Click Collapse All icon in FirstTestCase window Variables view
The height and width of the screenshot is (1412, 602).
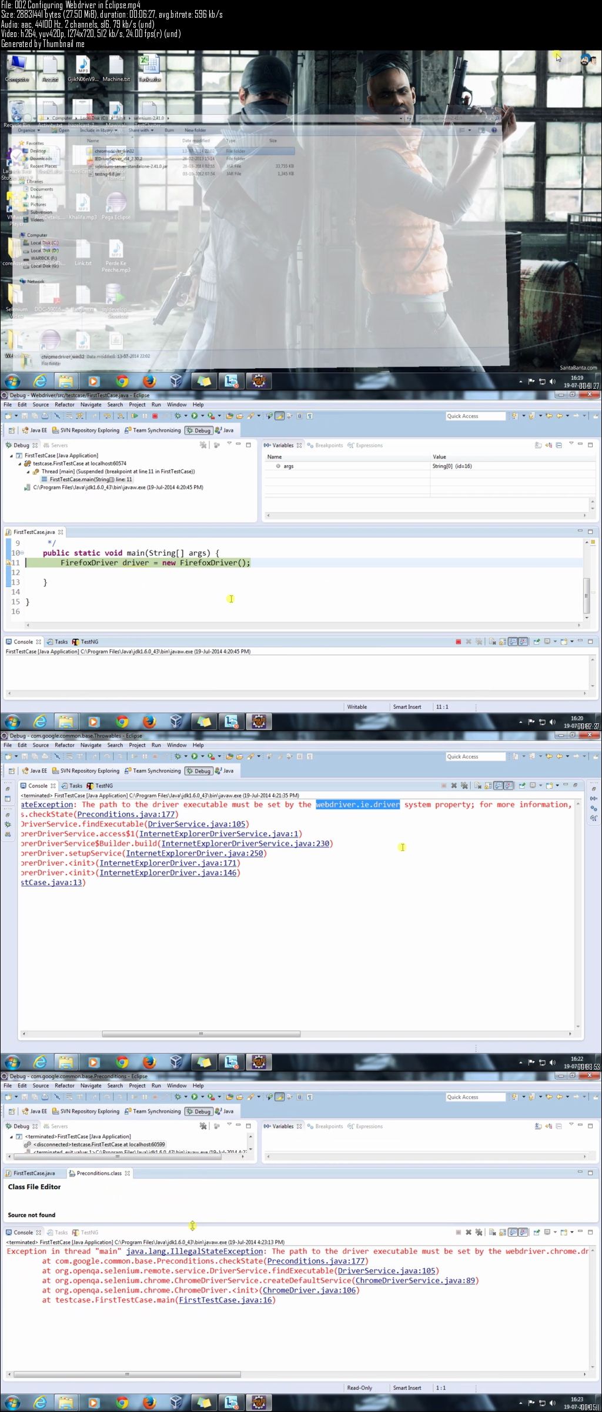click(558, 445)
